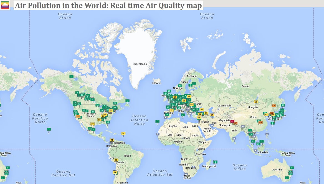This screenshot has width=324, height=184.
Task: Open the yellow 54 marker in the Caribbean
Action: pyautogui.click(x=123, y=133)
